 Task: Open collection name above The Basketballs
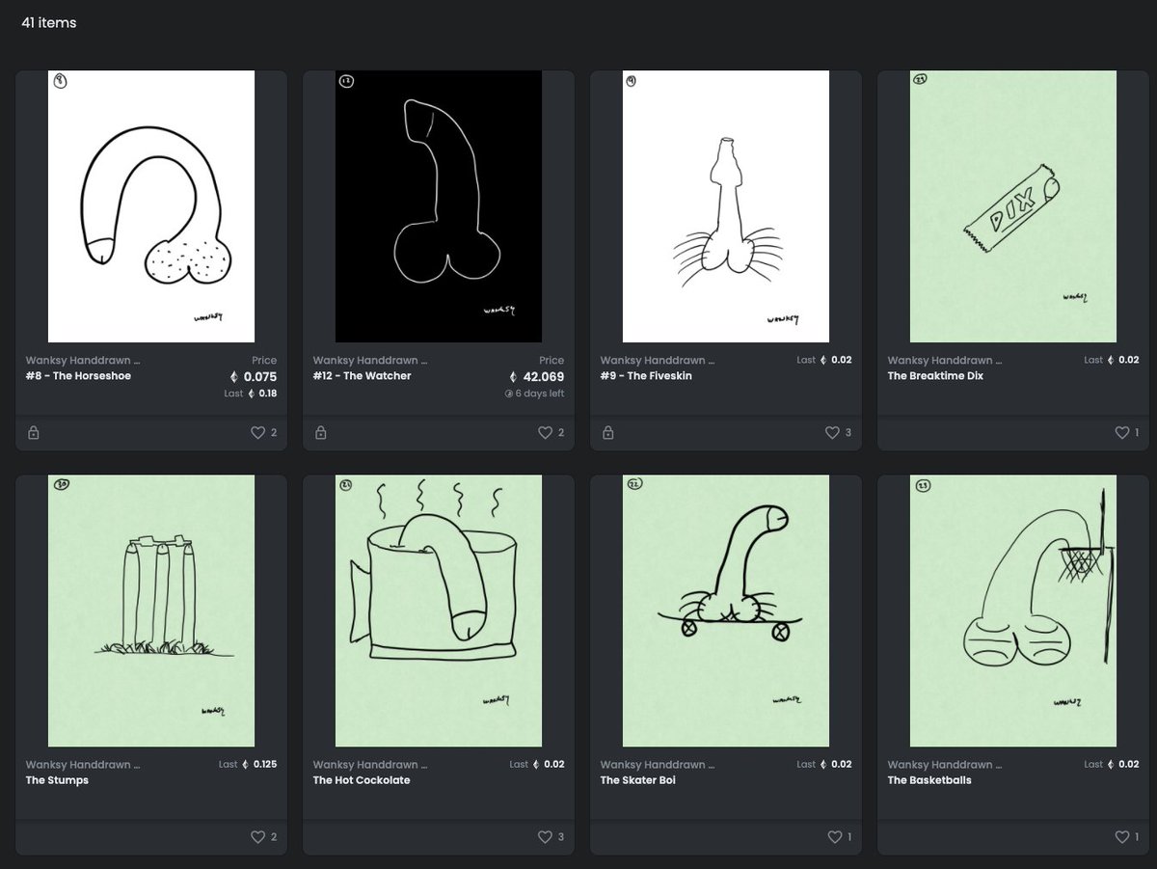tap(945, 765)
